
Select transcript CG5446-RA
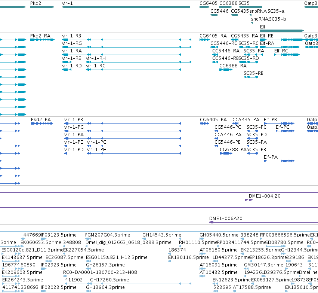coord(226,51)
